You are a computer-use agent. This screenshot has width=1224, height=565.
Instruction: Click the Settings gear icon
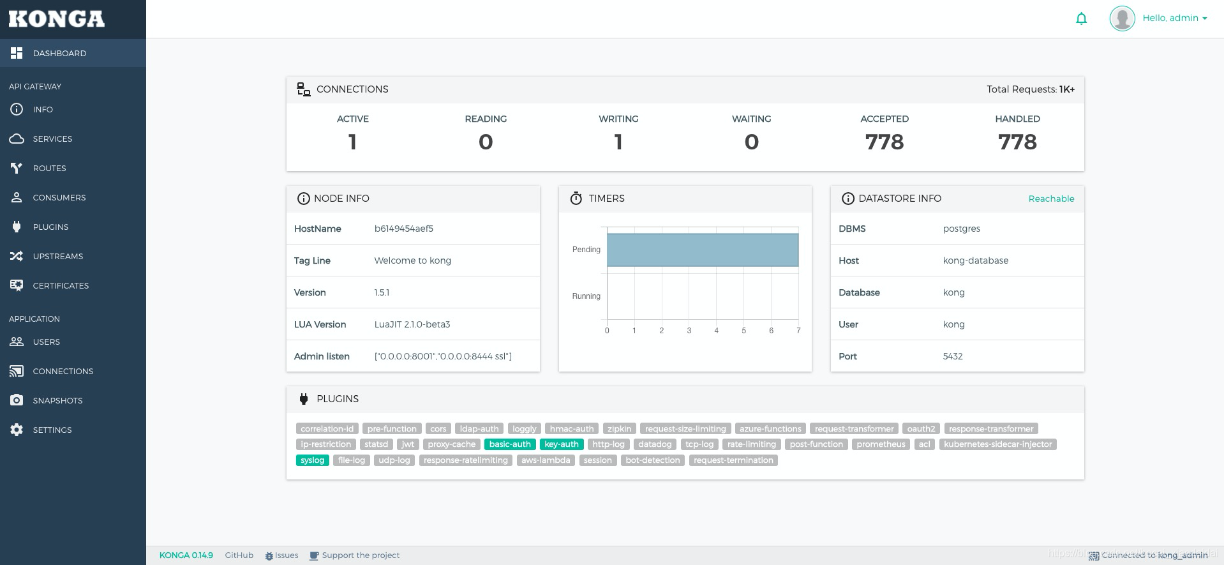[17, 430]
